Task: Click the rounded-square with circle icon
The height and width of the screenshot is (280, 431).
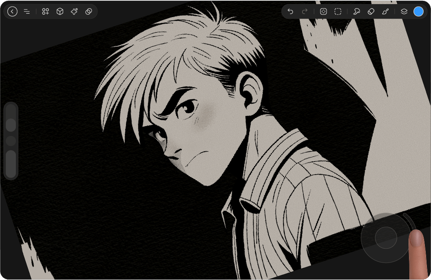Action: 323,11
